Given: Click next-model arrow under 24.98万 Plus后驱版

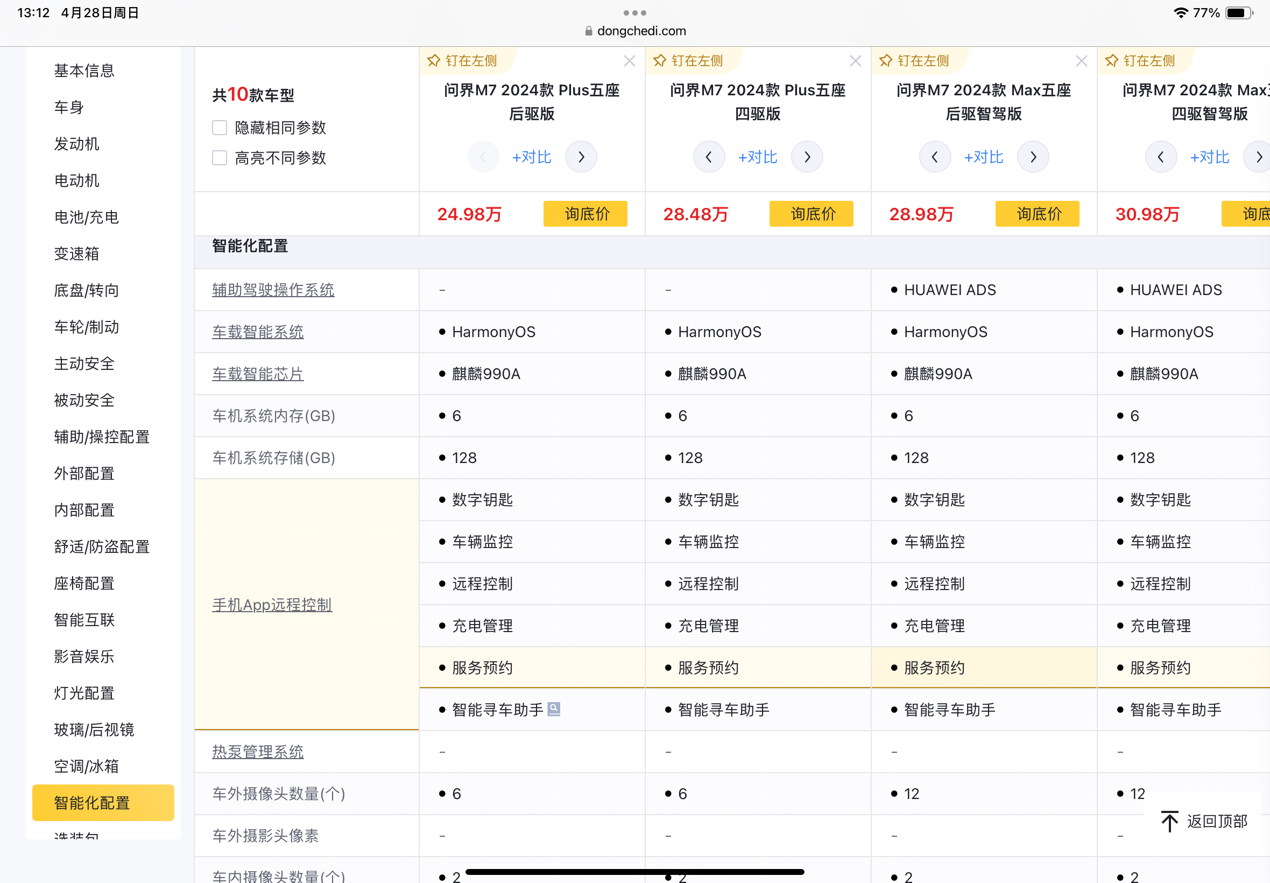Looking at the screenshot, I should tap(581, 157).
